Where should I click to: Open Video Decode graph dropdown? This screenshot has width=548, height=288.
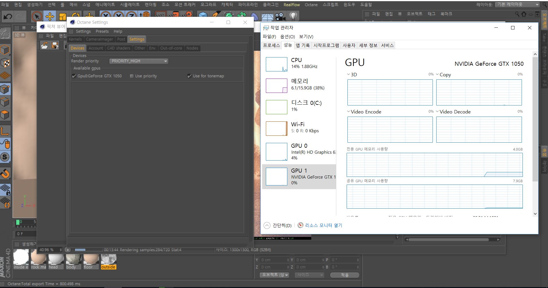[x=437, y=111]
